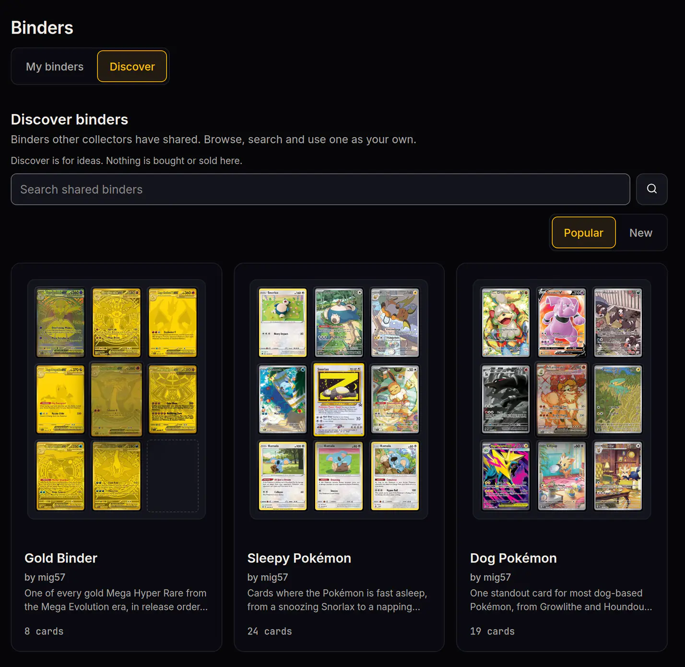Open the sleeping Eevee 50 HP card

point(395,399)
